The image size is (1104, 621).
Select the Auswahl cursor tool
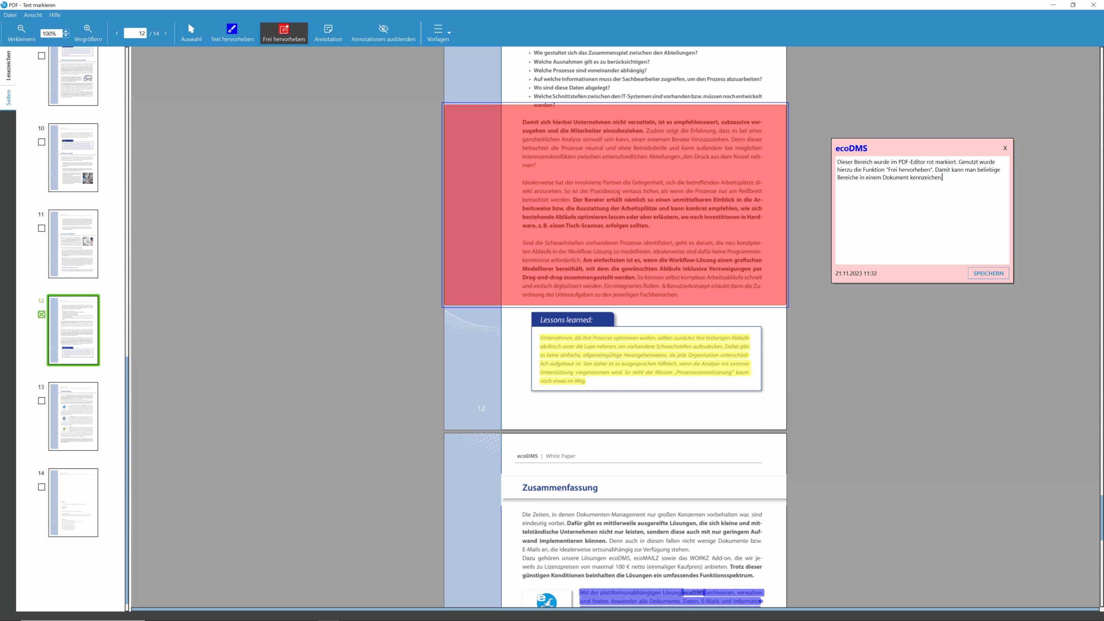pyautogui.click(x=191, y=33)
